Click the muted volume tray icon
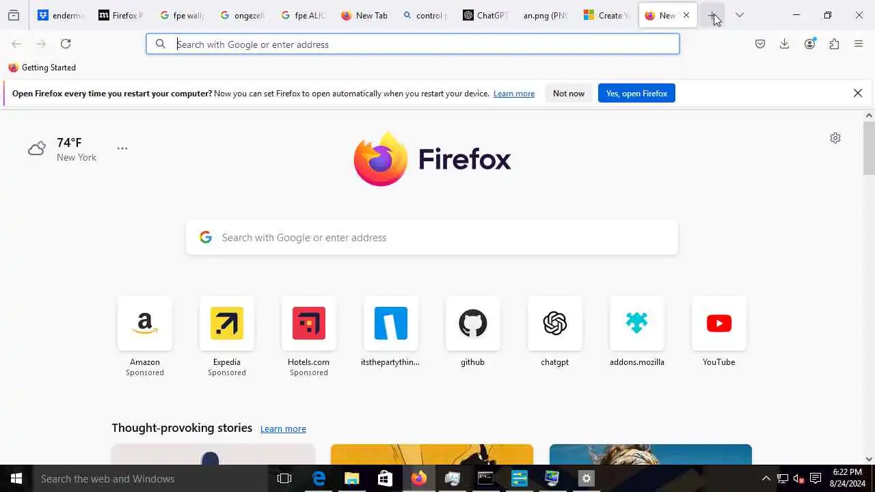 (798, 478)
